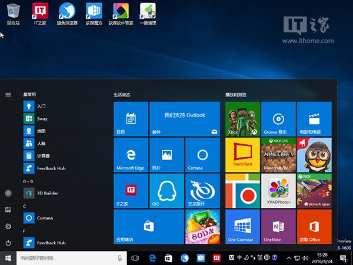Launch the 一键清理 desktop shortcut

point(148,14)
